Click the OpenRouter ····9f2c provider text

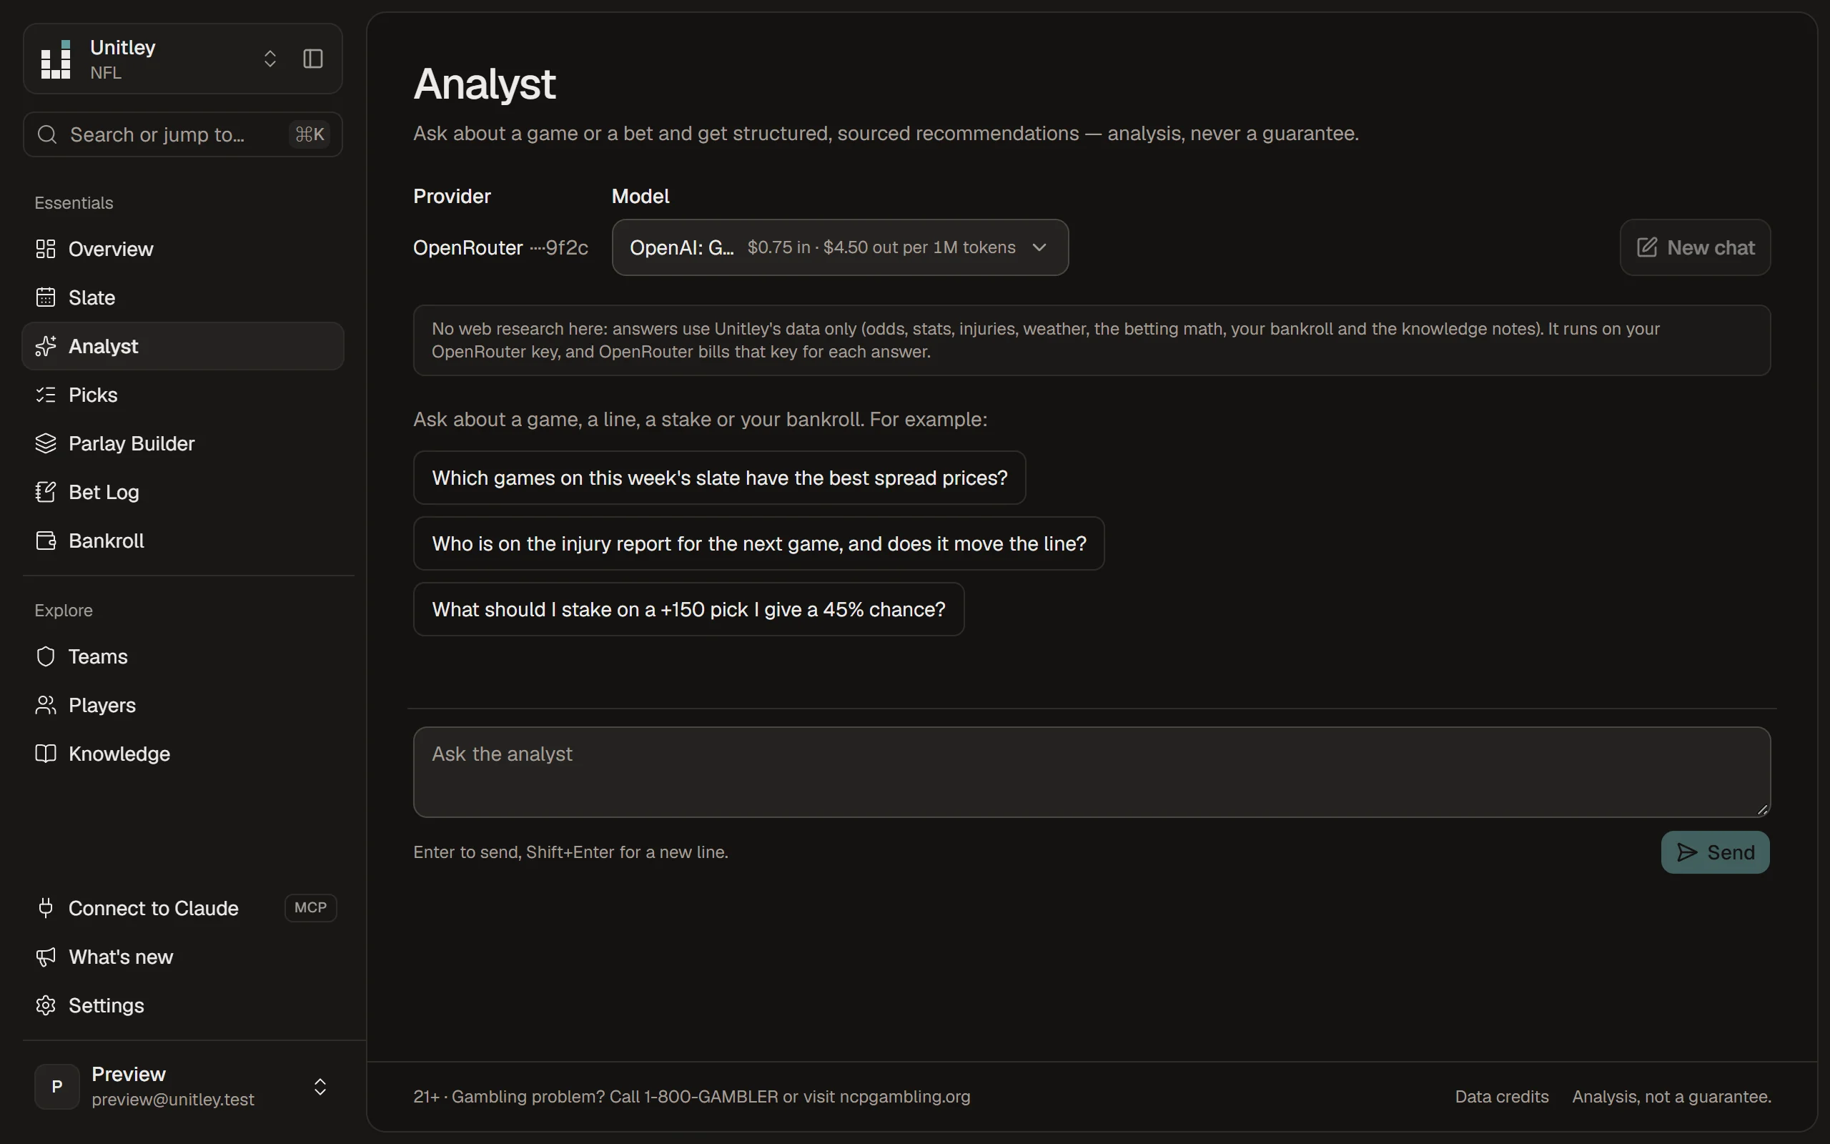pos(500,247)
